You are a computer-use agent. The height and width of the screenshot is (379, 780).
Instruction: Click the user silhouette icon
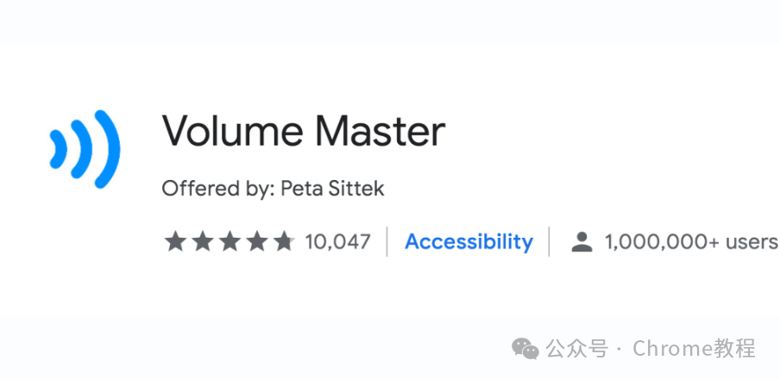tap(582, 242)
